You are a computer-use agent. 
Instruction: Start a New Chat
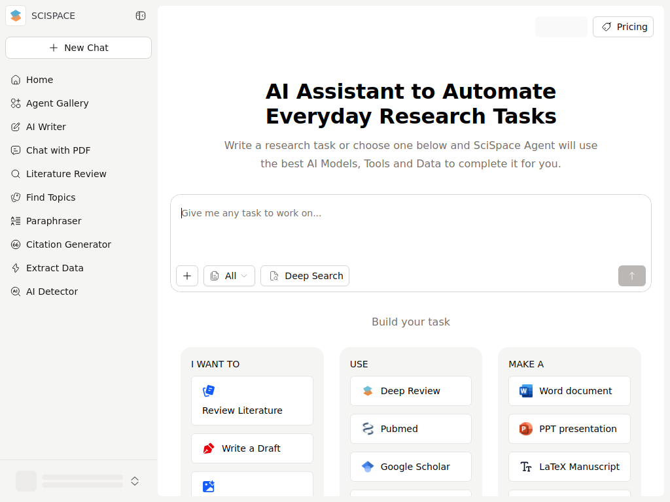point(79,48)
